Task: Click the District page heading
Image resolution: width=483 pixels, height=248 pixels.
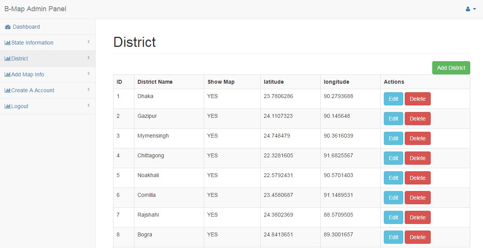Action: coord(134,42)
